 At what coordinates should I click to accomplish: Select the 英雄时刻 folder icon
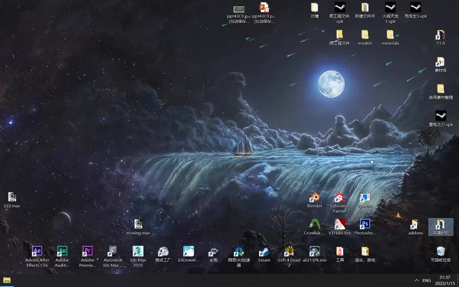[441, 227]
